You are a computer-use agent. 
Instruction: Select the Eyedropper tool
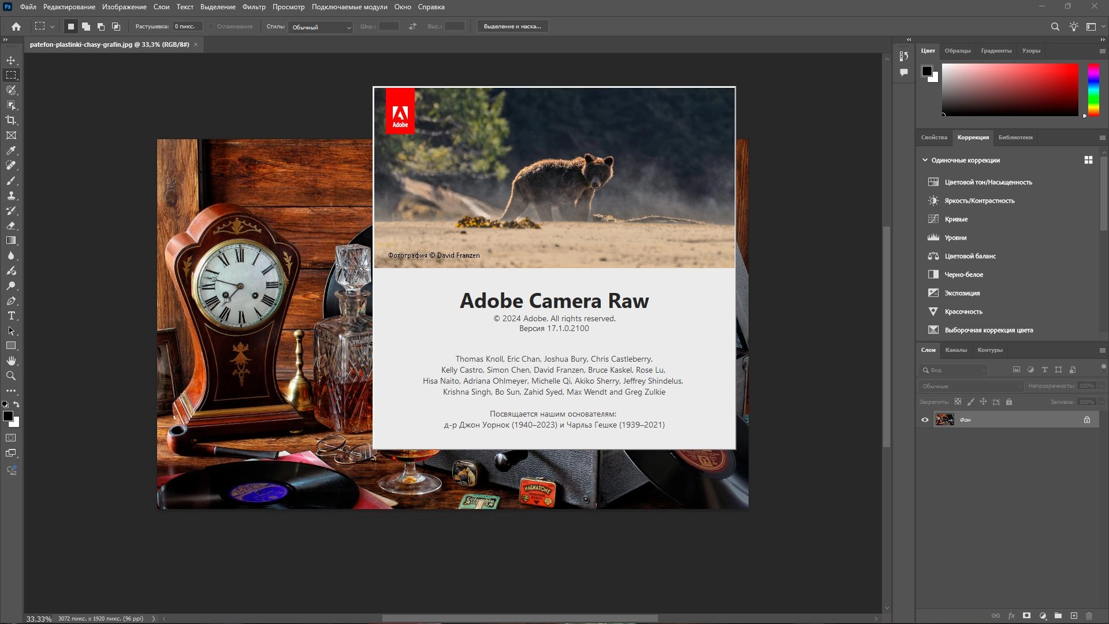(x=11, y=150)
